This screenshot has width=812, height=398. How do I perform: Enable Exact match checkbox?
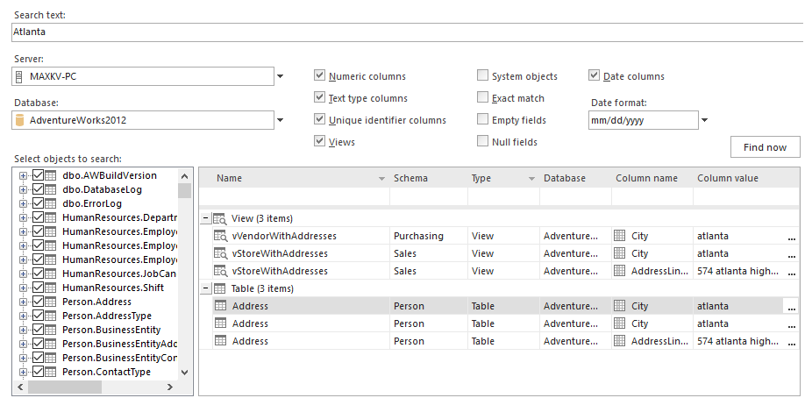tap(482, 97)
